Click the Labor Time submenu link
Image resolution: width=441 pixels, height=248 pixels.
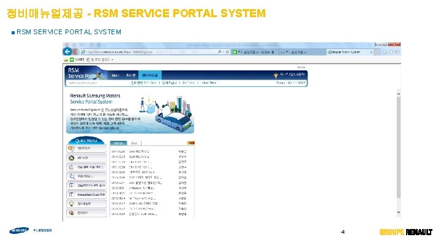coord(209,83)
